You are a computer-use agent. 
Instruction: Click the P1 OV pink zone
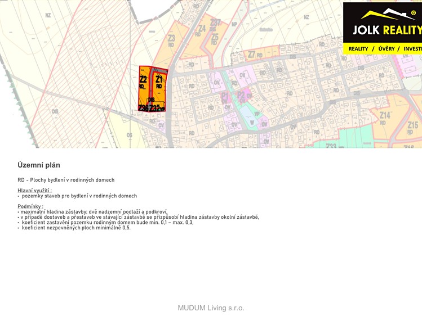pyautogui.click(x=225, y=98)
